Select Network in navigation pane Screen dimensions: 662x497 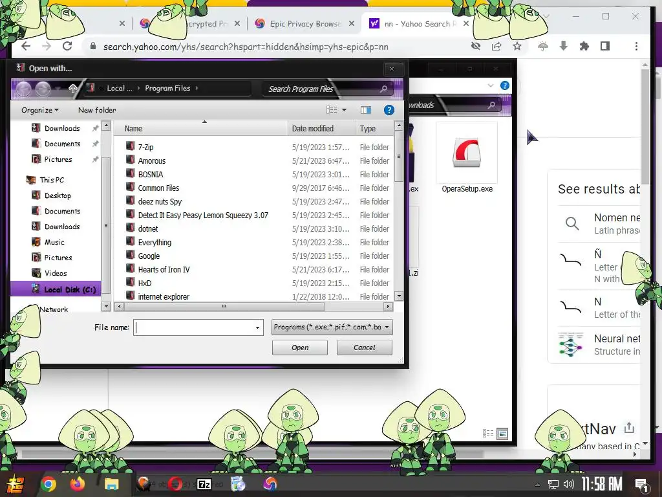54,309
